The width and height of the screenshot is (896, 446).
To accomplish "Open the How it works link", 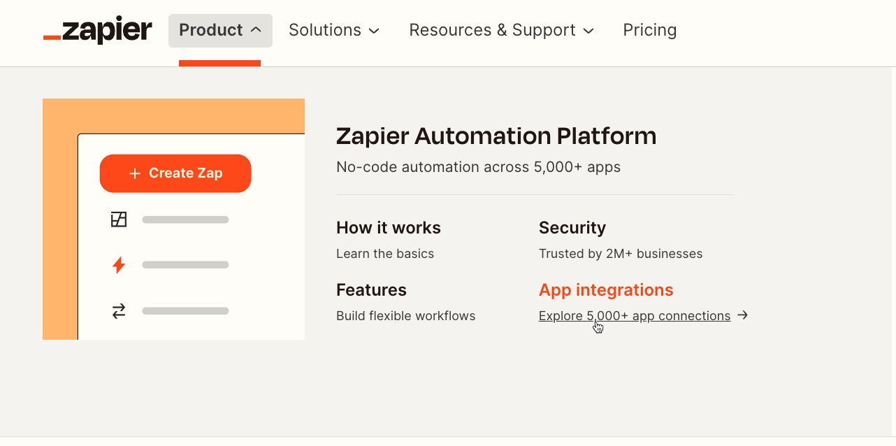I will 389,228.
